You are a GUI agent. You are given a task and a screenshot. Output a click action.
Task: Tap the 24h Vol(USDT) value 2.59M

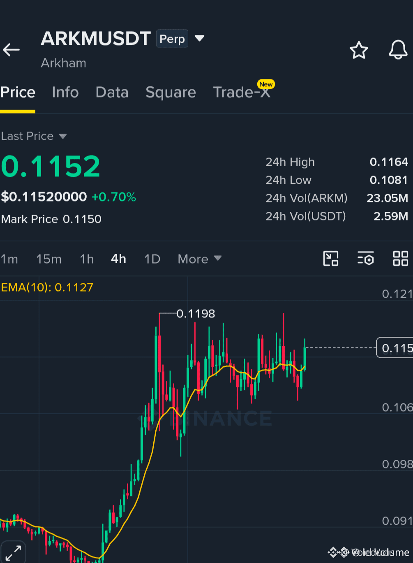click(391, 216)
